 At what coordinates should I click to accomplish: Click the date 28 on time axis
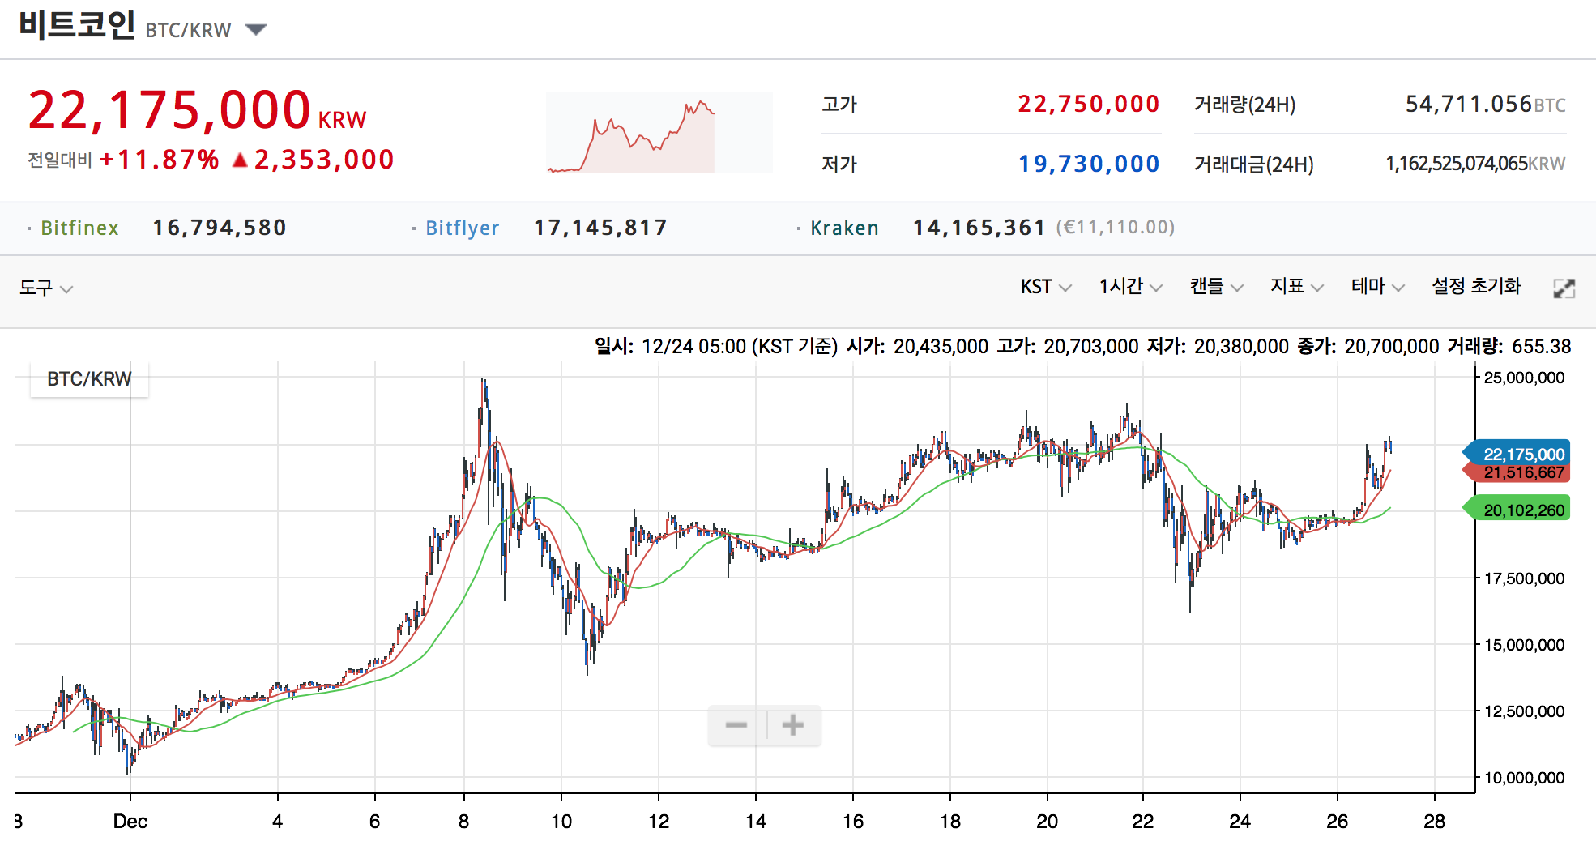(x=1434, y=822)
